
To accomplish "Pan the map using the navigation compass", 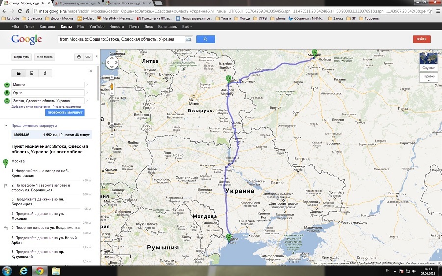I will point(112,63).
